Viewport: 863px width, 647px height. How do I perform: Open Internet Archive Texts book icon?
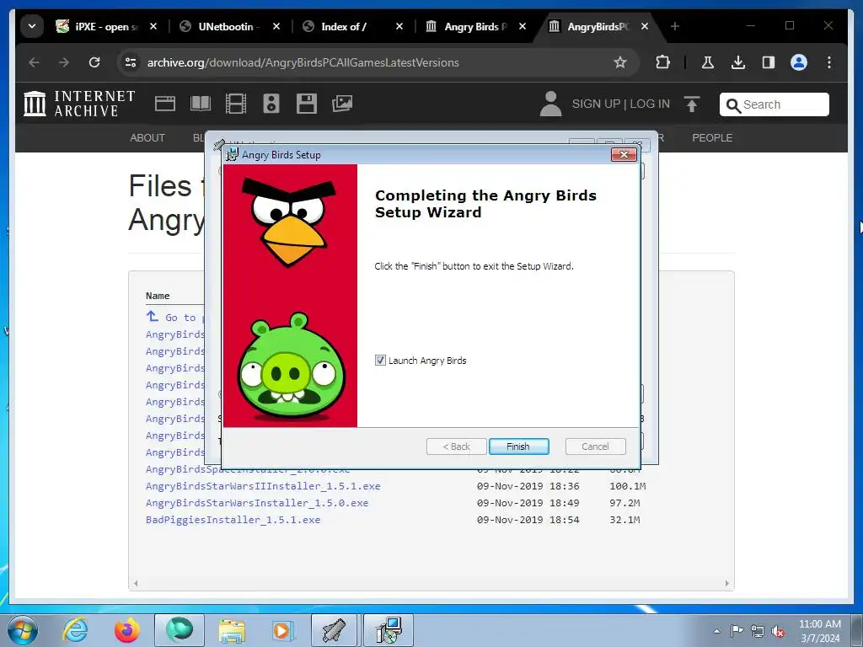point(201,104)
